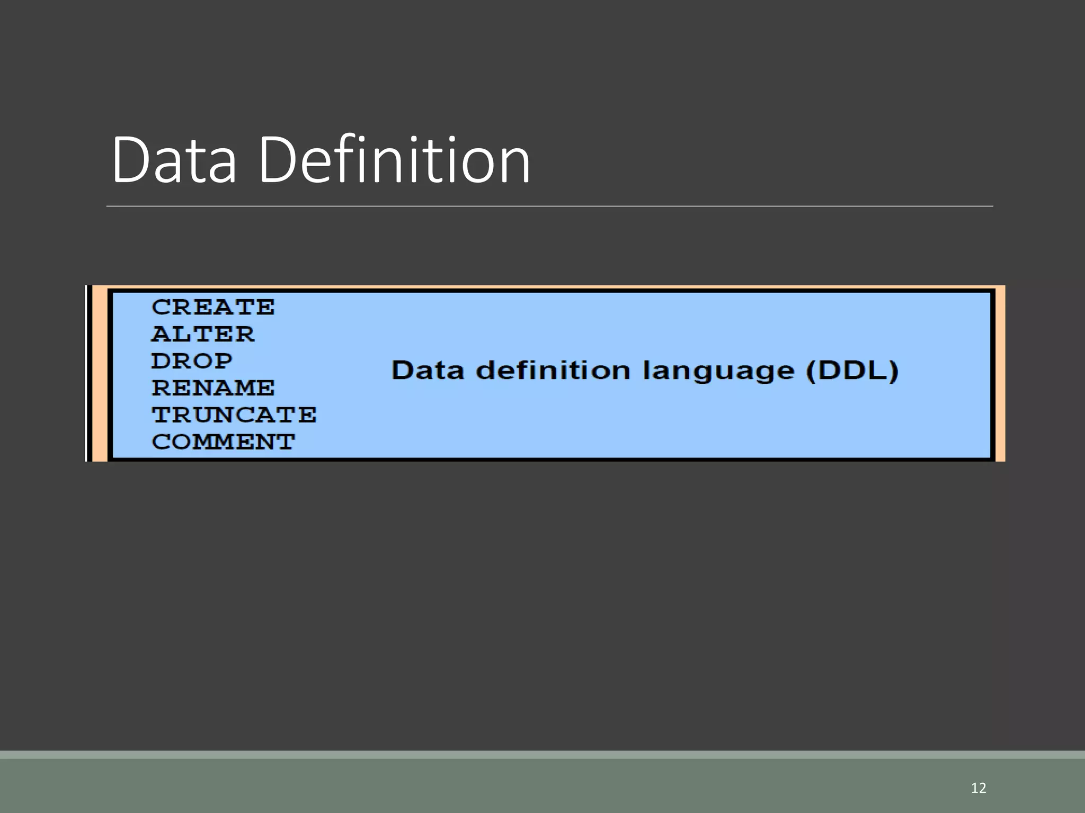The height and width of the screenshot is (813, 1085).
Task: Select the ALTER keyword
Action: [x=203, y=334]
